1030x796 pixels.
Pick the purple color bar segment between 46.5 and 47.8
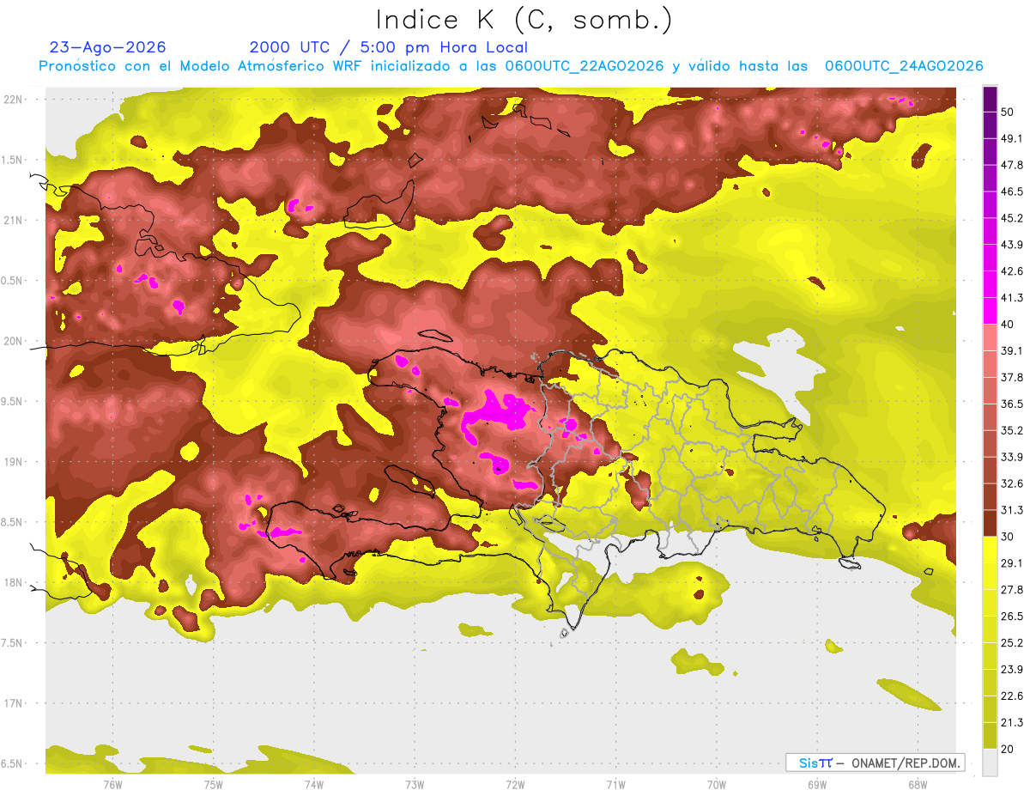[x=990, y=179]
